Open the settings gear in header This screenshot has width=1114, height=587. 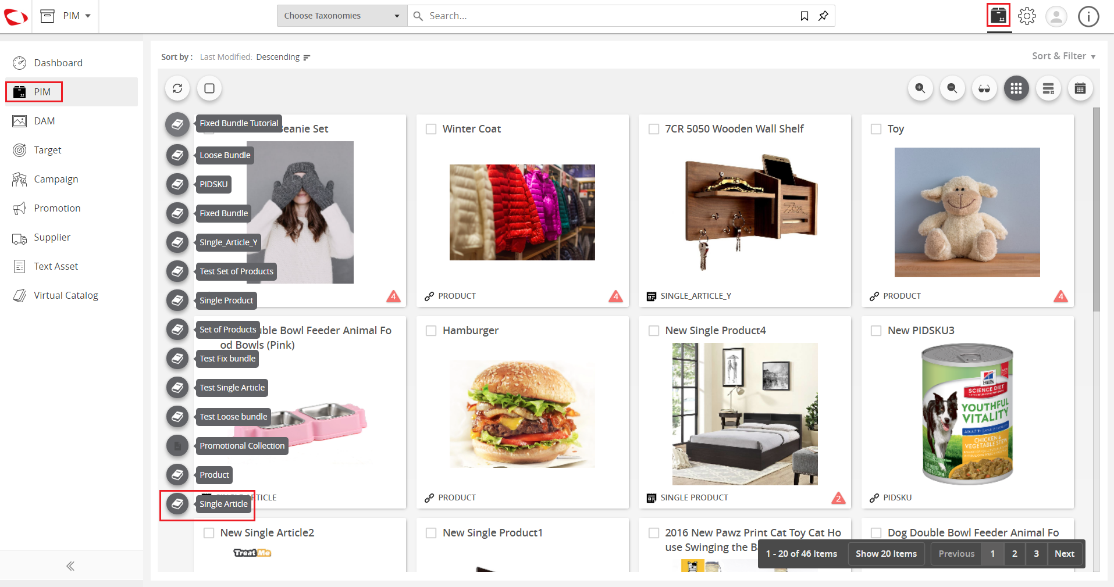[1027, 16]
